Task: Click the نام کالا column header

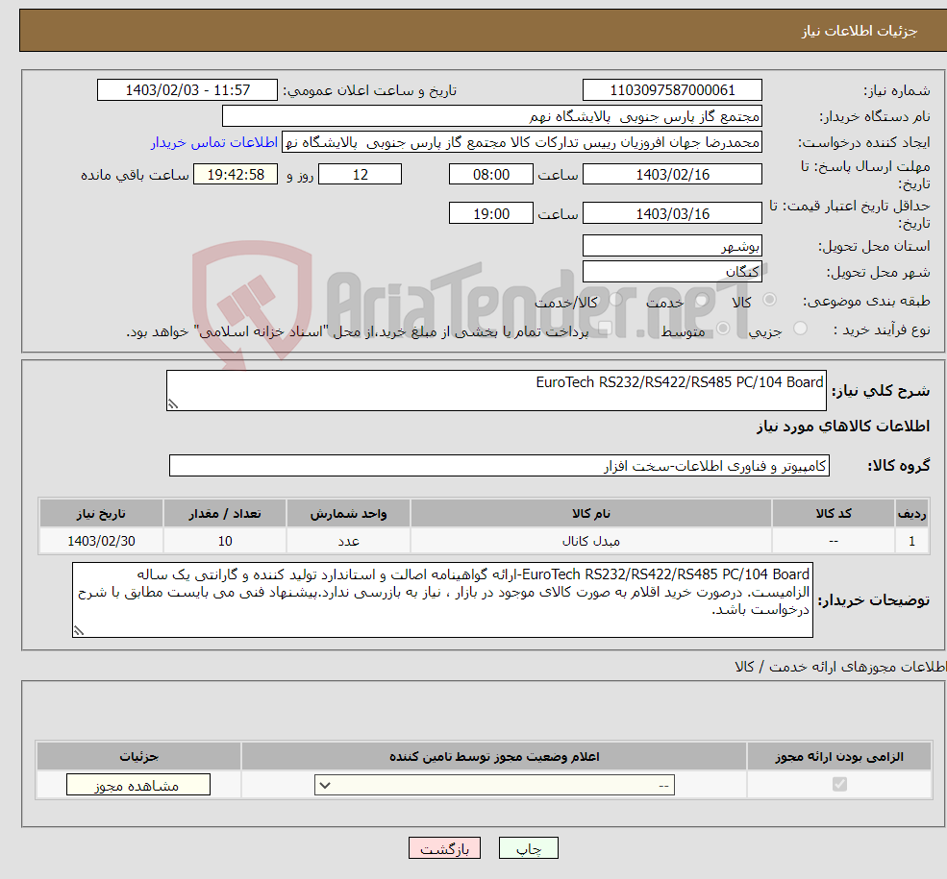Action: click(591, 513)
